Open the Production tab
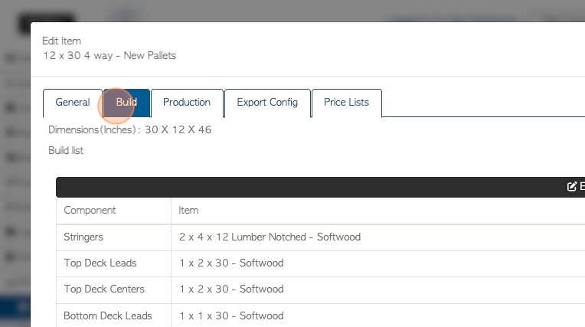 pos(187,103)
